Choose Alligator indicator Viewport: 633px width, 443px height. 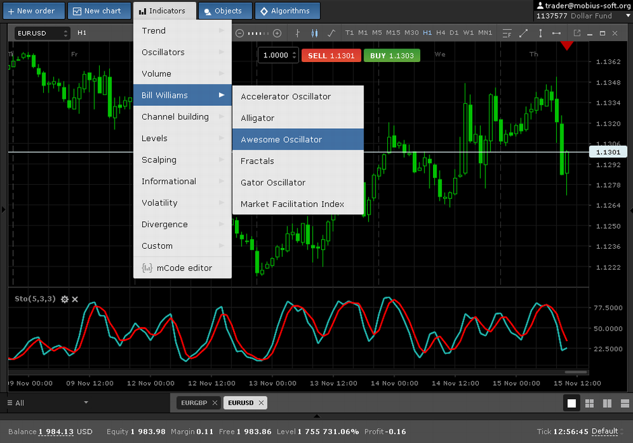click(x=298, y=118)
